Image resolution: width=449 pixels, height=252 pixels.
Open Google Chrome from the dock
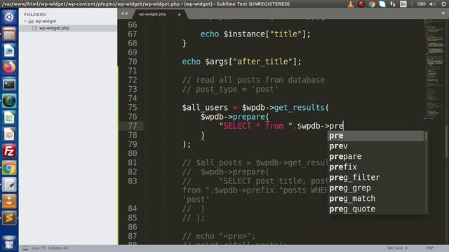pyautogui.click(x=9, y=168)
